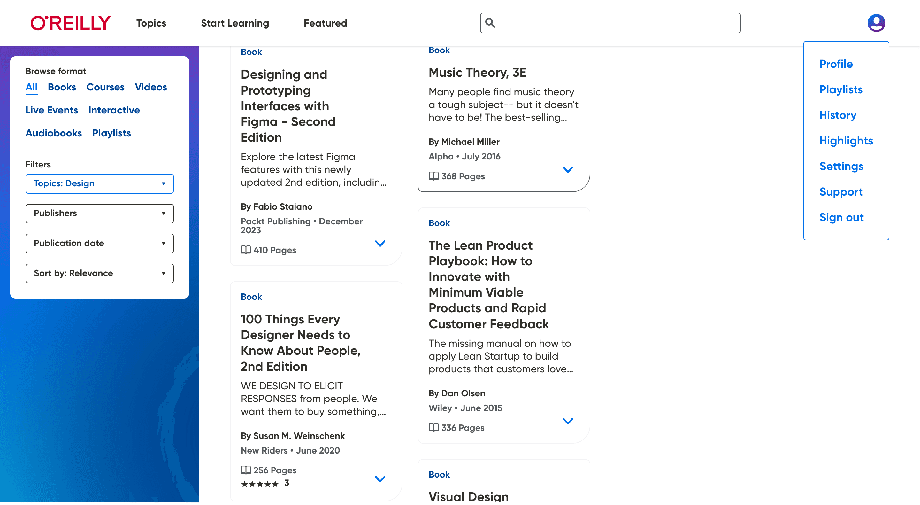Screen dimensions: 920x505
Task: Click the O'Reilly home logo icon
Action: pyautogui.click(x=70, y=23)
